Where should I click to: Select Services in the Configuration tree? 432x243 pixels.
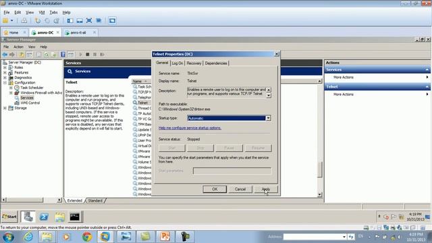(x=27, y=98)
